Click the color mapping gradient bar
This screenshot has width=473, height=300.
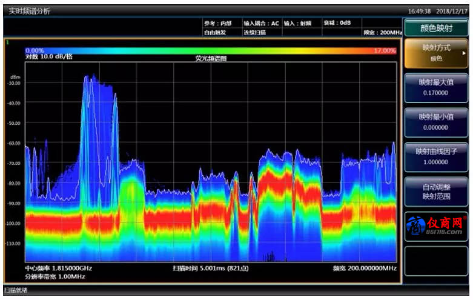point(211,51)
